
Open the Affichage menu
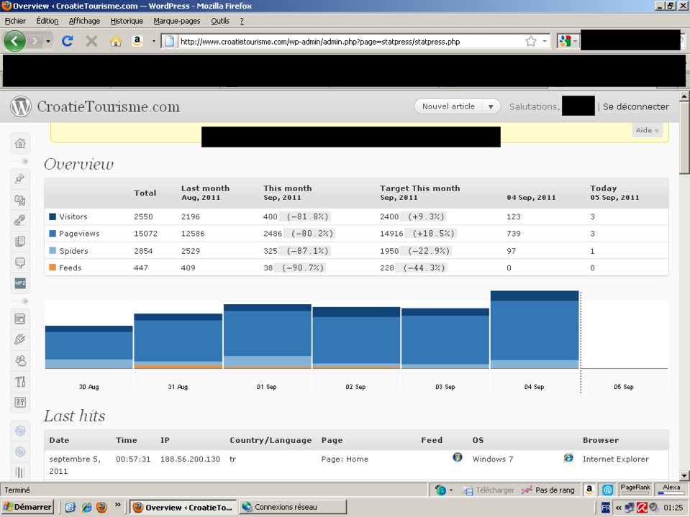pyautogui.click(x=84, y=21)
